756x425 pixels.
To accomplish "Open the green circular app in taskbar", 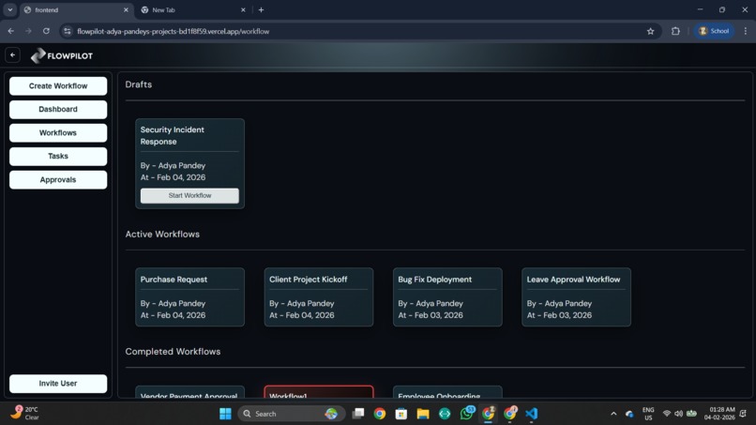I will (x=445, y=414).
